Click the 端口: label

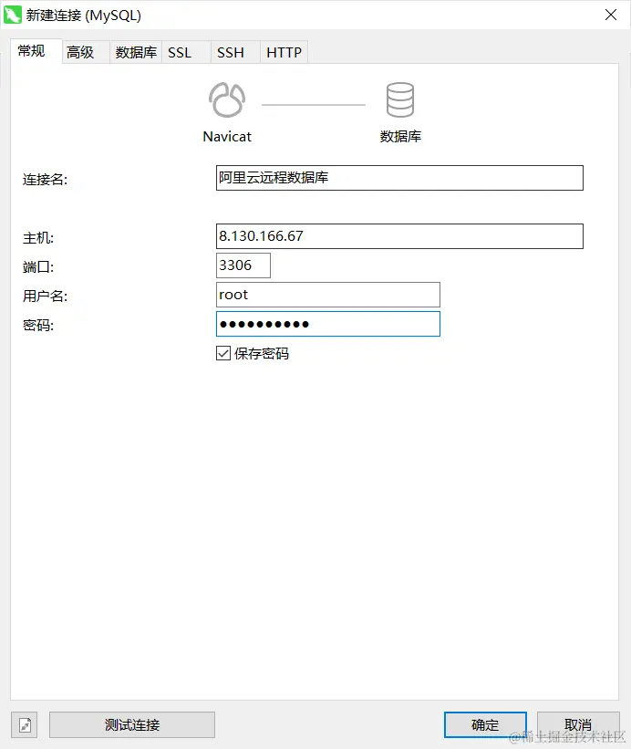point(38,267)
